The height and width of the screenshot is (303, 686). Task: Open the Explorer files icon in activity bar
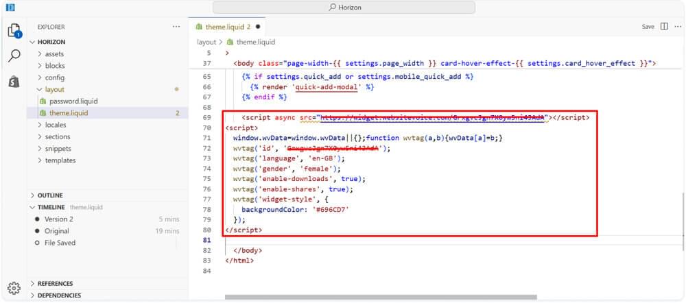click(14, 31)
